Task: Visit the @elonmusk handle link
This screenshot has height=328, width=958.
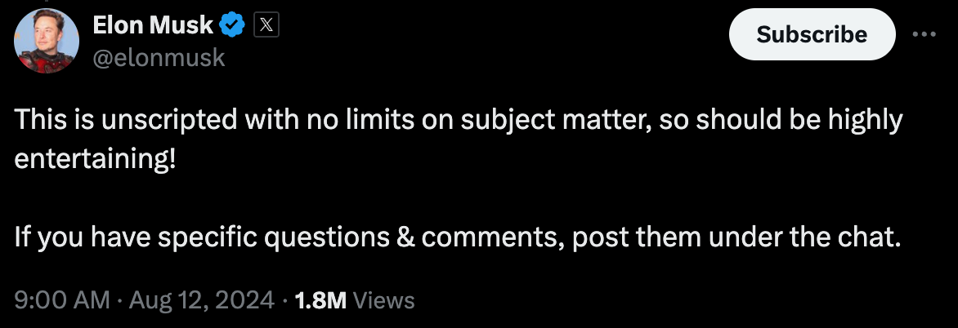Action: tap(160, 58)
